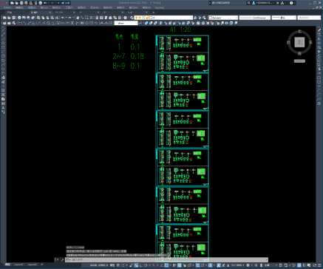The width and height of the screenshot is (323, 269).
Task: Toggle polar tracking in status bar
Action: click(x=146, y=265)
